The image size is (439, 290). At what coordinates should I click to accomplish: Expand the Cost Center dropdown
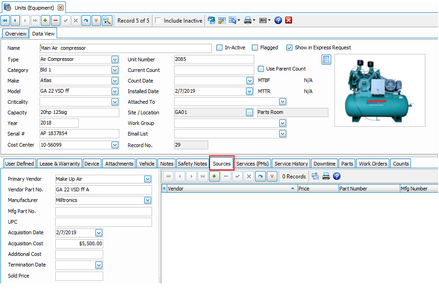(x=115, y=145)
